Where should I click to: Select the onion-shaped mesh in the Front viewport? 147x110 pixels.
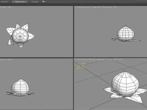(x=126, y=33)
